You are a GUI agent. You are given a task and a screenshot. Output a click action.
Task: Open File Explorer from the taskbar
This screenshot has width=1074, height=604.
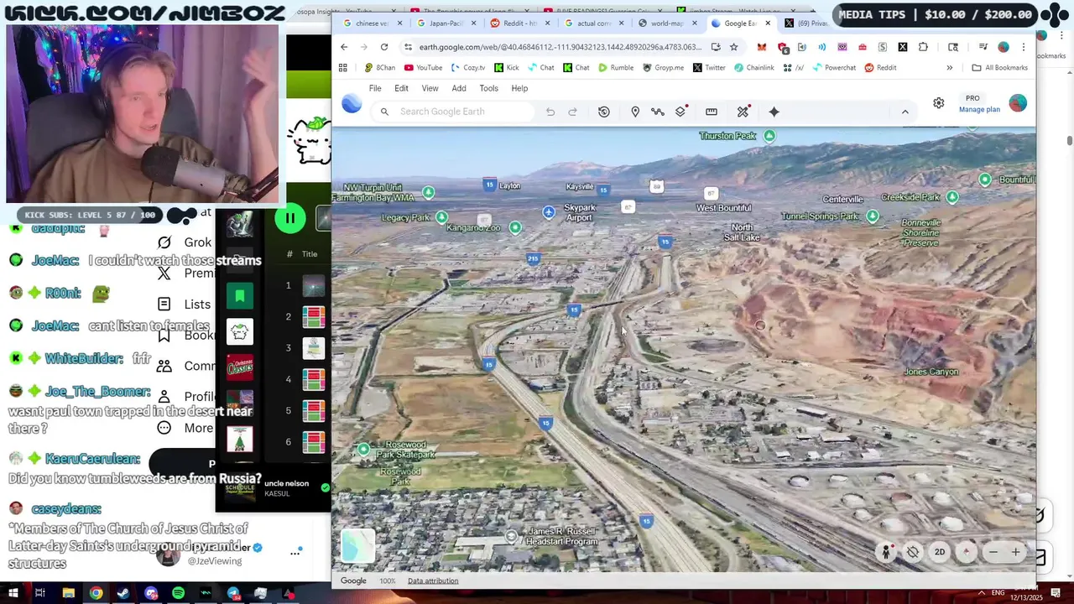click(69, 593)
